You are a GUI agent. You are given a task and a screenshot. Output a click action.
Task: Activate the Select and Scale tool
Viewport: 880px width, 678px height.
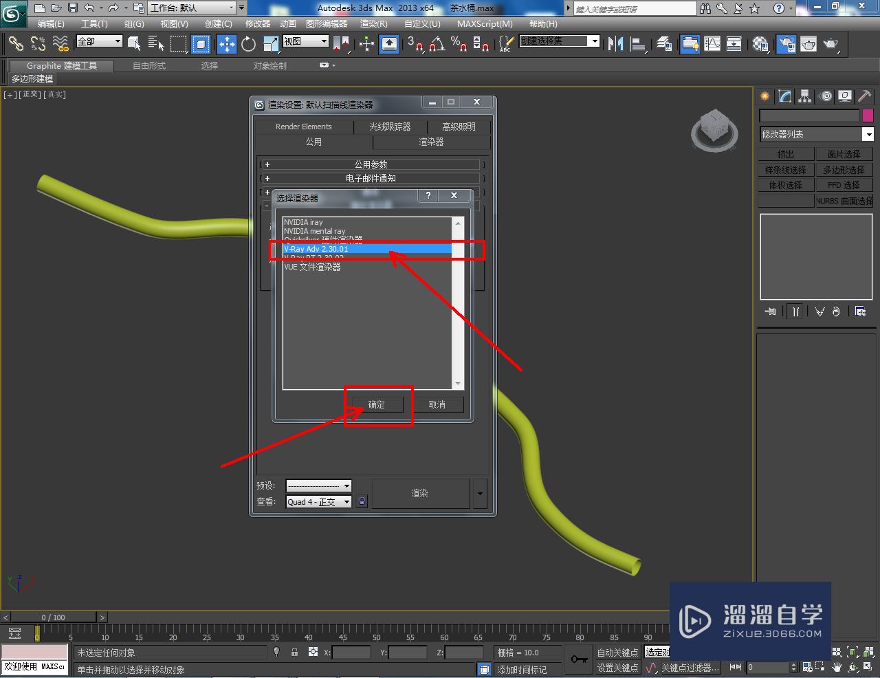click(270, 44)
